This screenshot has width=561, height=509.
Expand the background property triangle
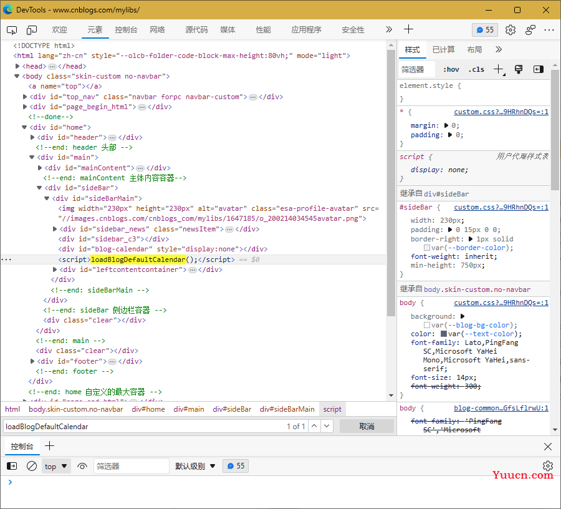pyautogui.click(x=463, y=316)
